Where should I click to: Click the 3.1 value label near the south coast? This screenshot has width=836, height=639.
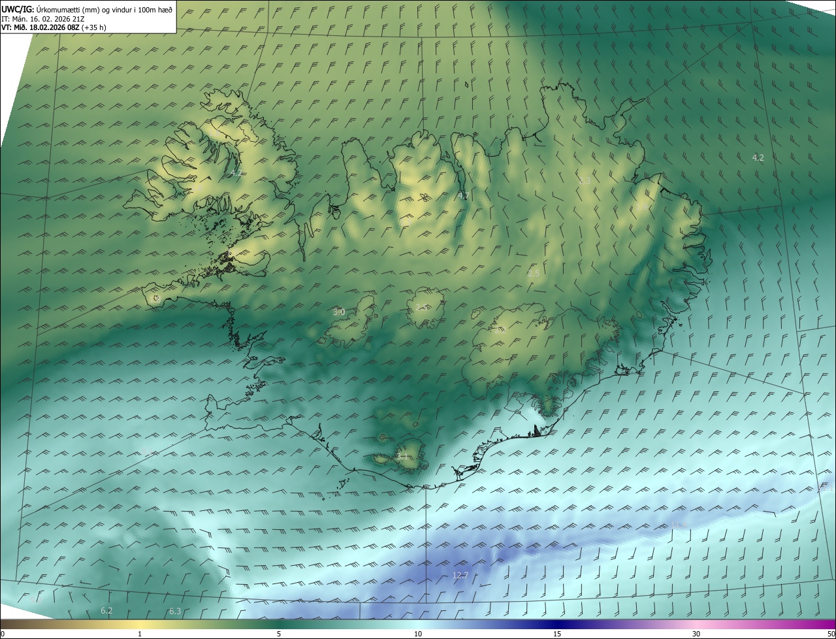402,457
